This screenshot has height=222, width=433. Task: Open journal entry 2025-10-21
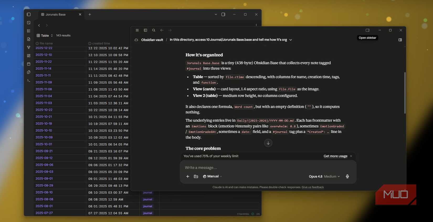click(x=44, y=117)
